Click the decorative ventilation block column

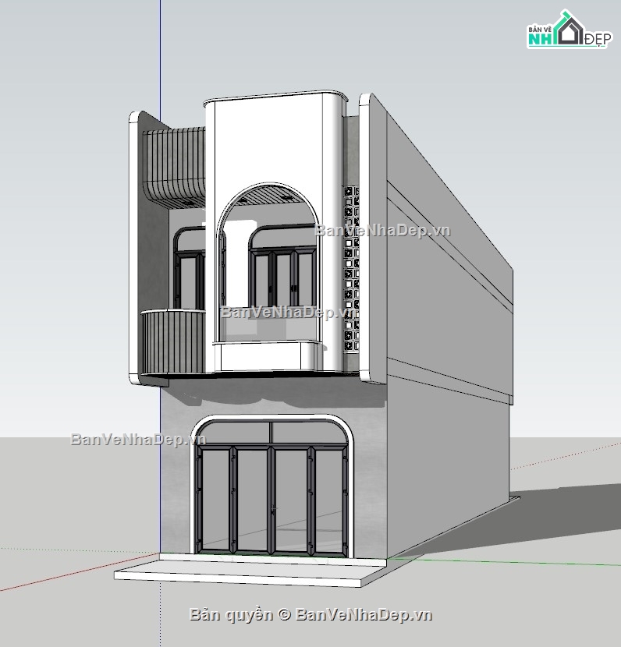[x=351, y=270]
